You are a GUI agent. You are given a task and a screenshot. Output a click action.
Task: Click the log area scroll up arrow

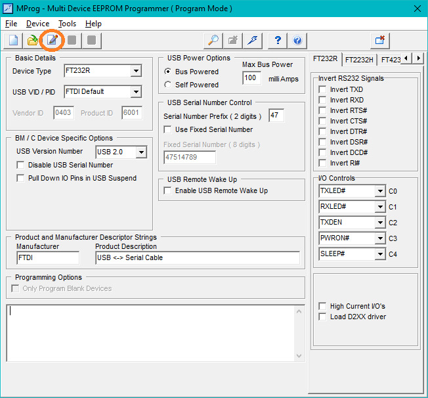(x=299, y=311)
